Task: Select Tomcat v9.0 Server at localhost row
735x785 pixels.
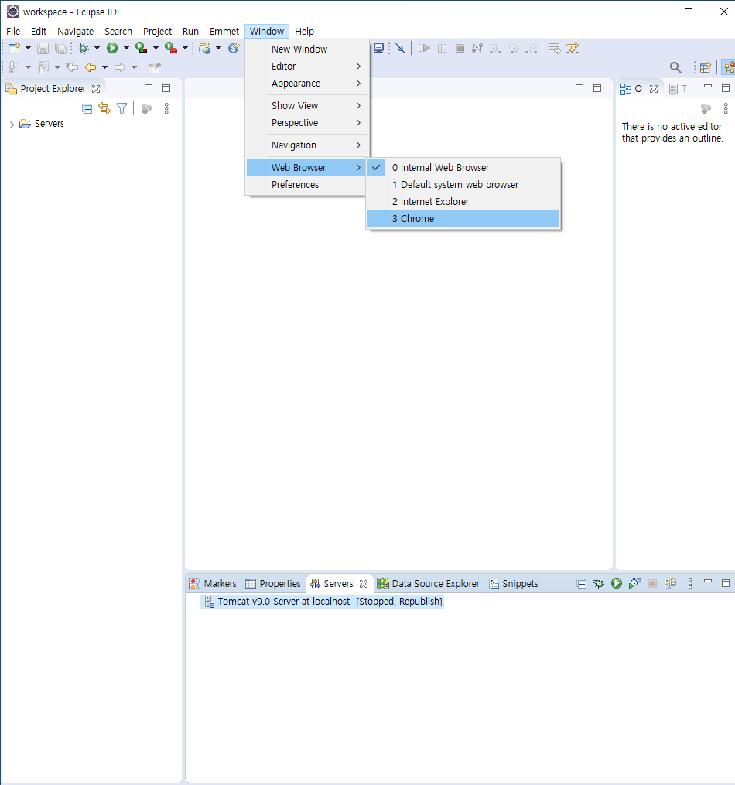Action: 323,601
